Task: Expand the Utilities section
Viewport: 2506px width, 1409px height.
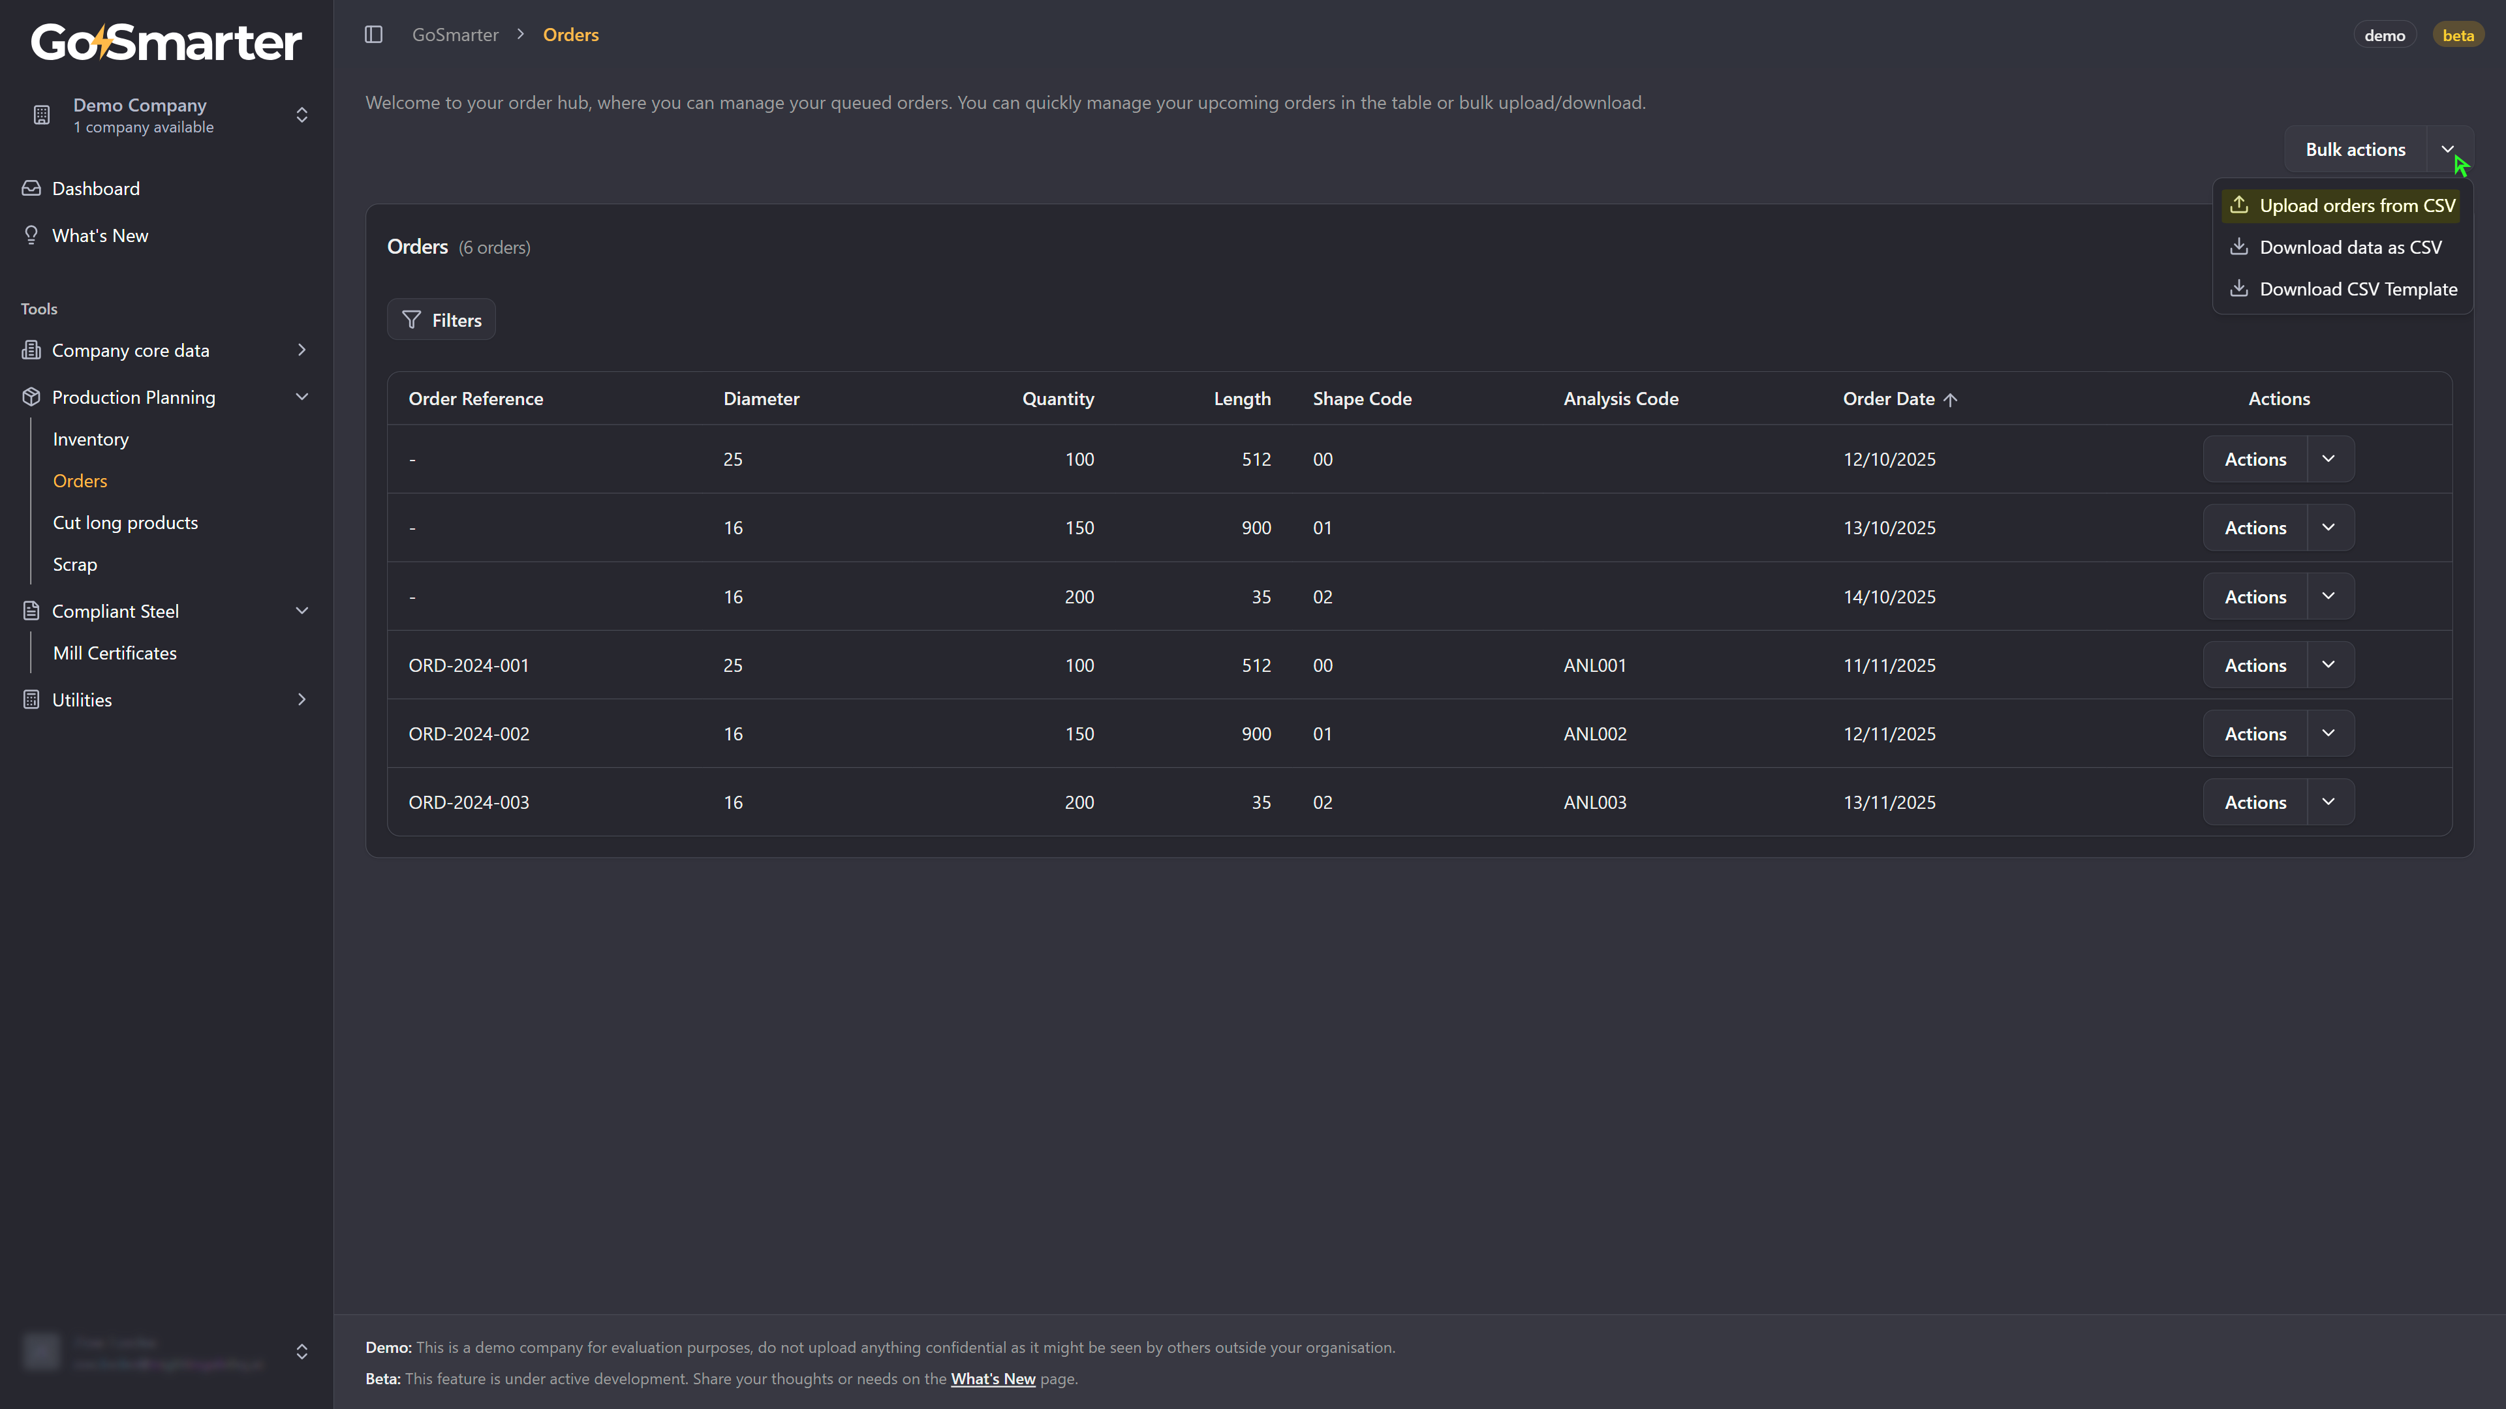Action: 302,699
